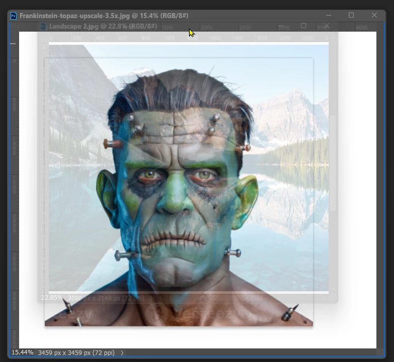Viewport: 394px width, 362px height.
Task: Close the Landscape 2.jpg window
Action: click(x=327, y=26)
